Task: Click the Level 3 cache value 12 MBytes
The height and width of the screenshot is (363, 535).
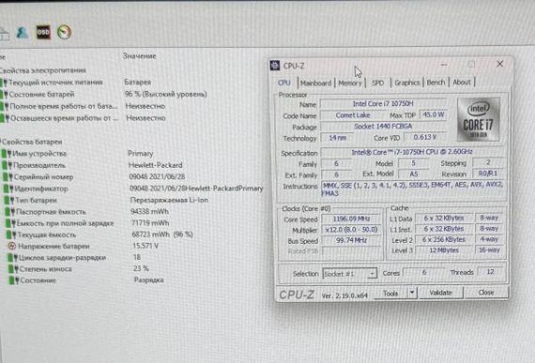Action: tap(444, 250)
